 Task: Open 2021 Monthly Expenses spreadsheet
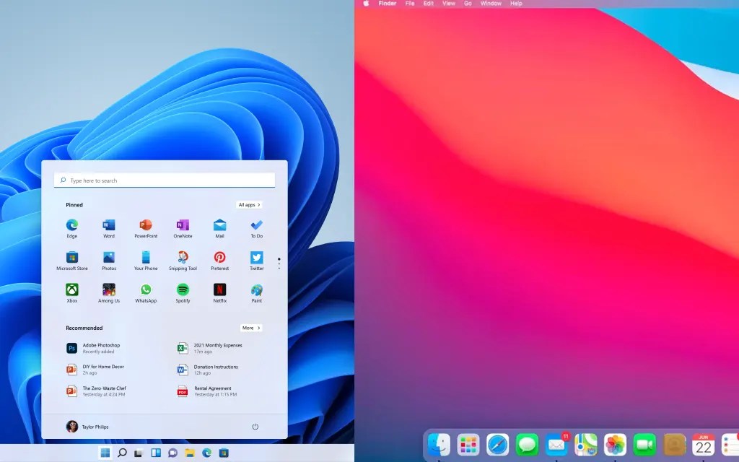[x=210, y=348]
